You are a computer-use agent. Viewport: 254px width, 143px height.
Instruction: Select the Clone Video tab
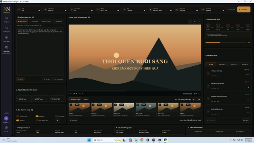[34, 21]
